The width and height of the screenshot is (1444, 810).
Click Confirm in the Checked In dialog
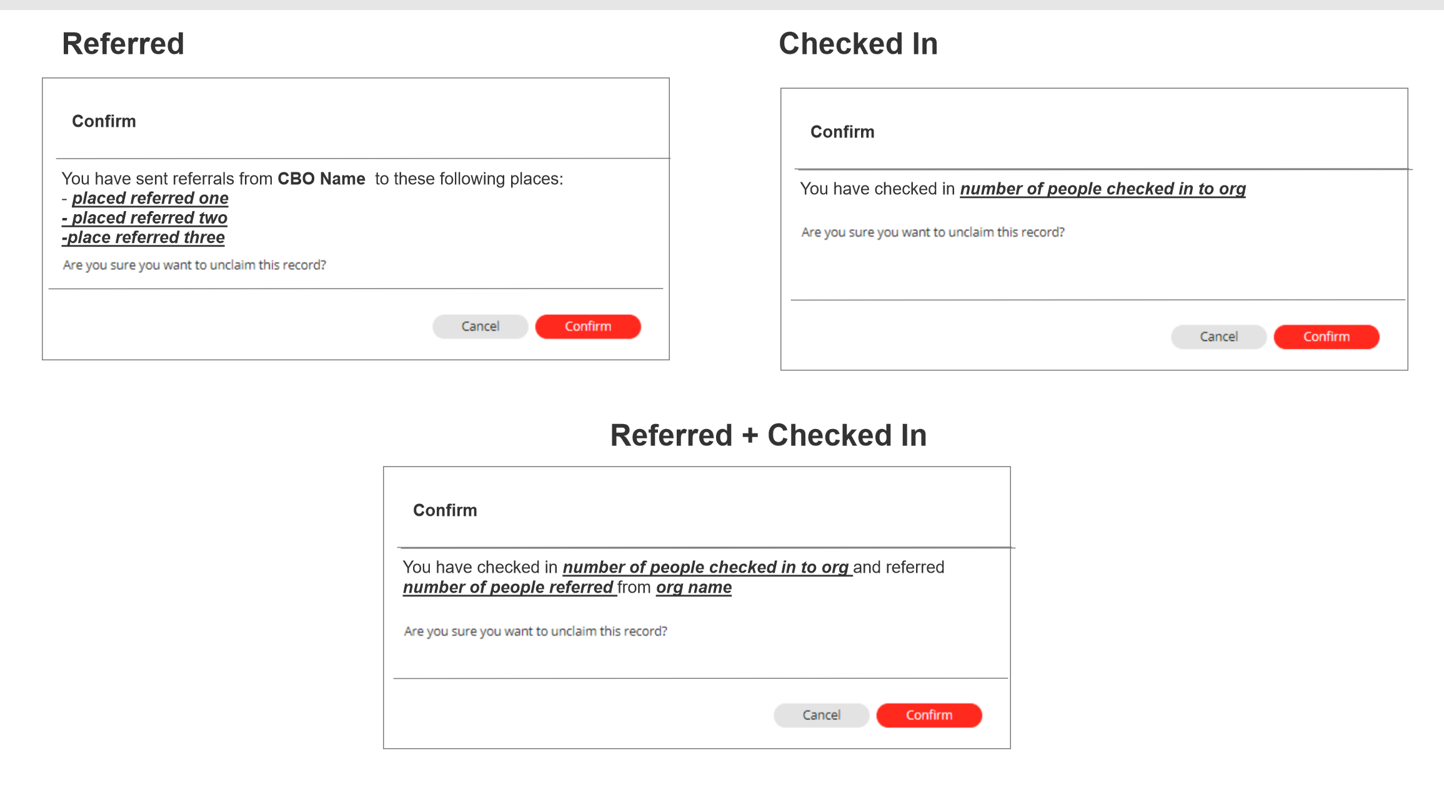(x=1326, y=337)
